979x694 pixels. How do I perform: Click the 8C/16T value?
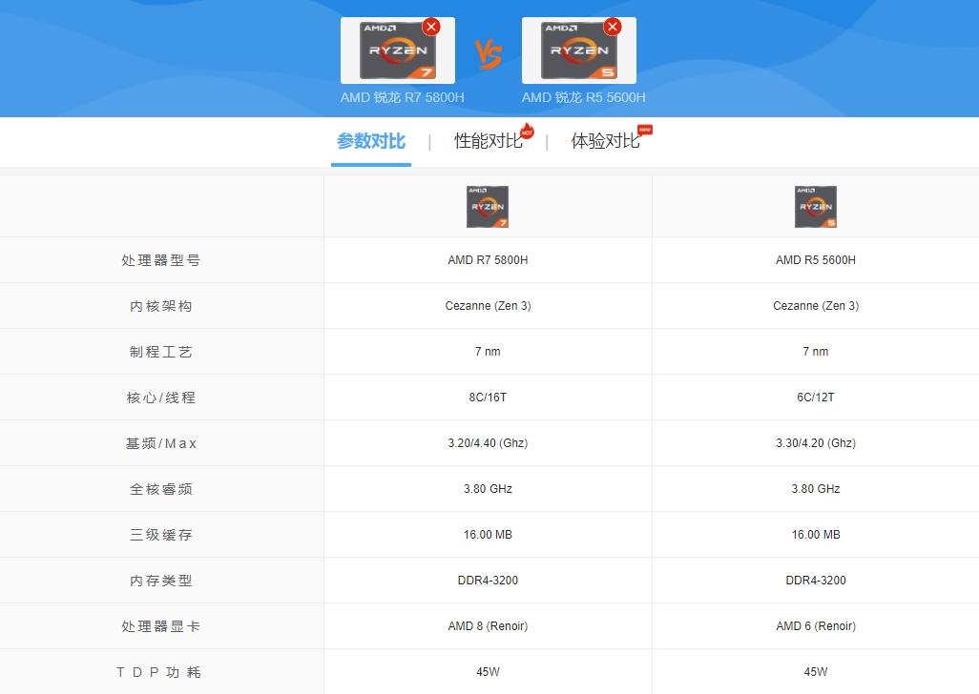(x=488, y=398)
